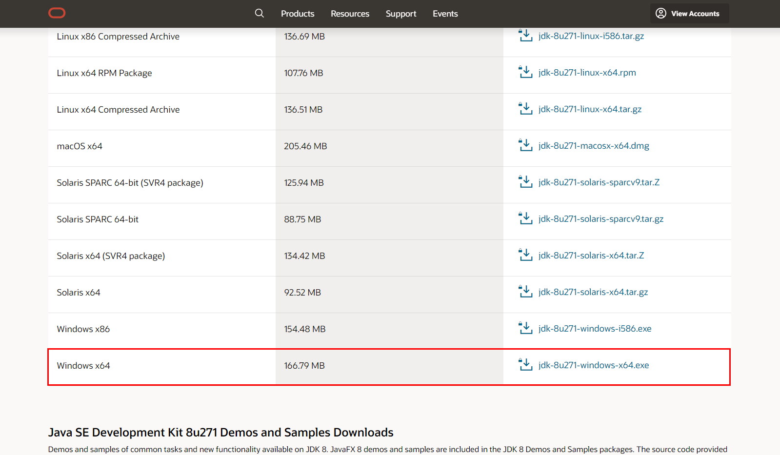780x455 pixels.
Task: Open the Resources menu
Action: tap(350, 14)
